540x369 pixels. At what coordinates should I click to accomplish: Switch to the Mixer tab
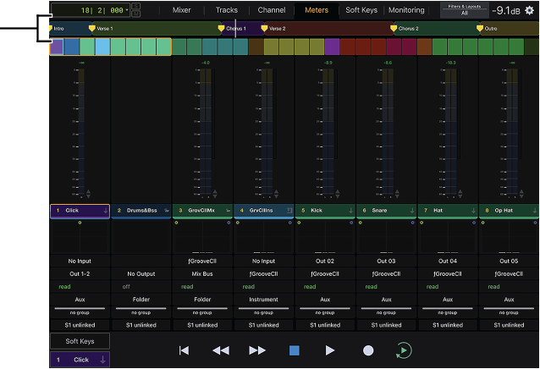click(x=181, y=10)
